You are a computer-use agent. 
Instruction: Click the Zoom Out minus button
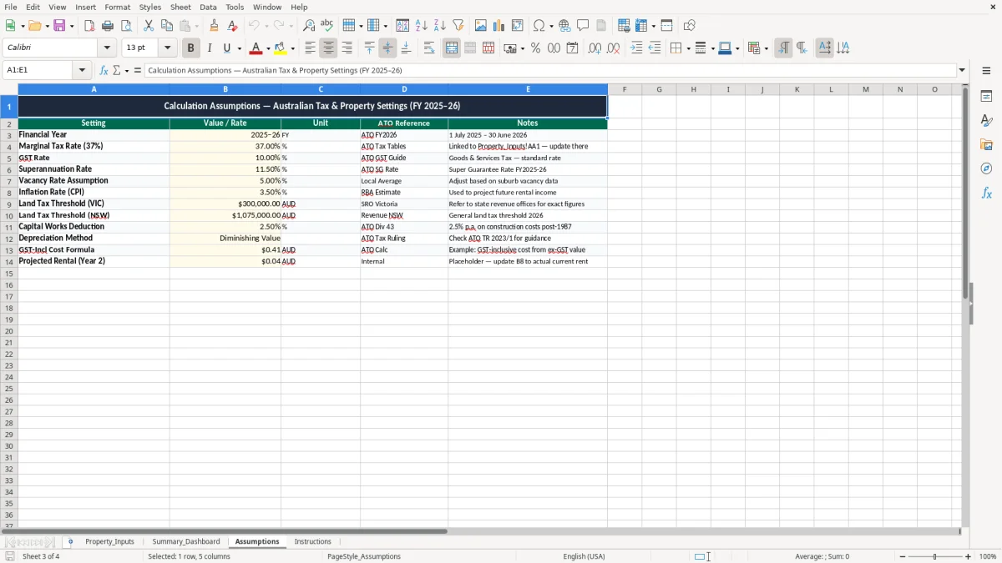[903, 556]
